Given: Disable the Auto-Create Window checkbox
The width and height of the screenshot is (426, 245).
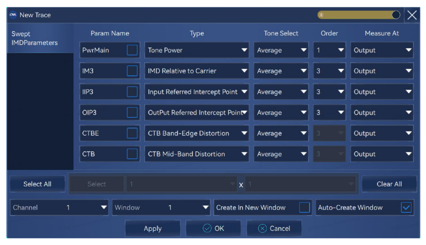Looking at the screenshot, I should pyautogui.click(x=406, y=207).
